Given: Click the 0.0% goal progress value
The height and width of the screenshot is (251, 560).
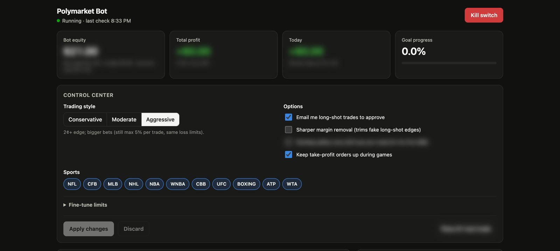Looking at the screenshot, I should (414, 51).
